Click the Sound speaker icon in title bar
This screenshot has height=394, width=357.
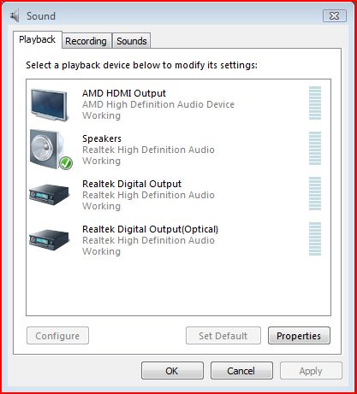[x=15, y=15]
